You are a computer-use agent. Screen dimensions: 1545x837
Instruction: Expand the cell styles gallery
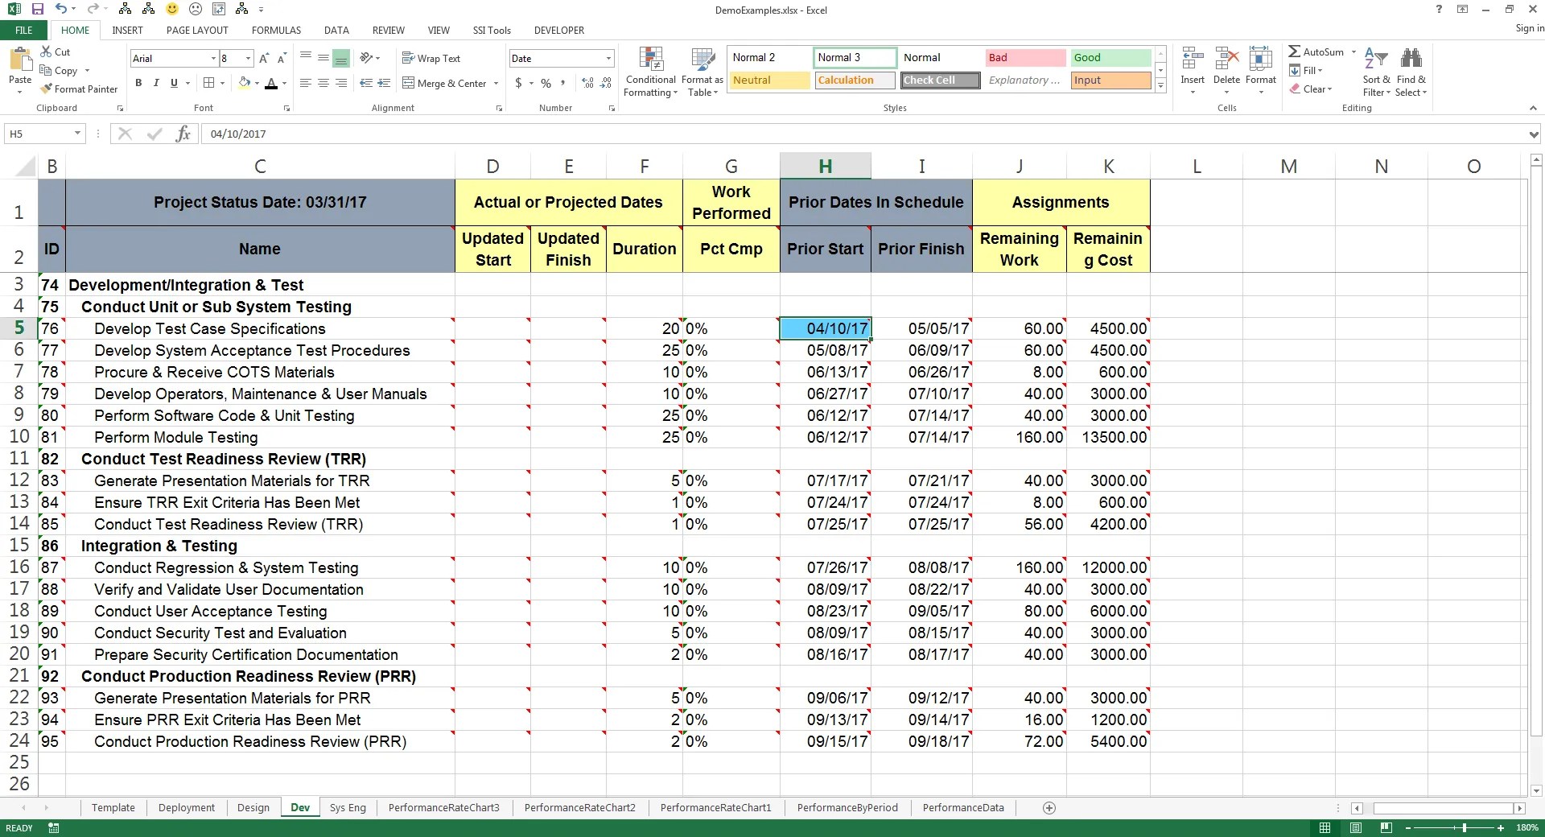click(1160, 85)
